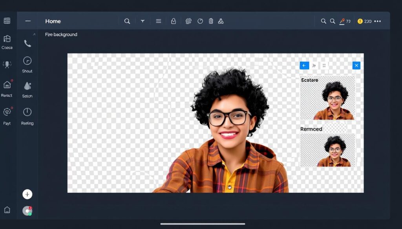Click the double chevron forward icon

coord(314,66)
